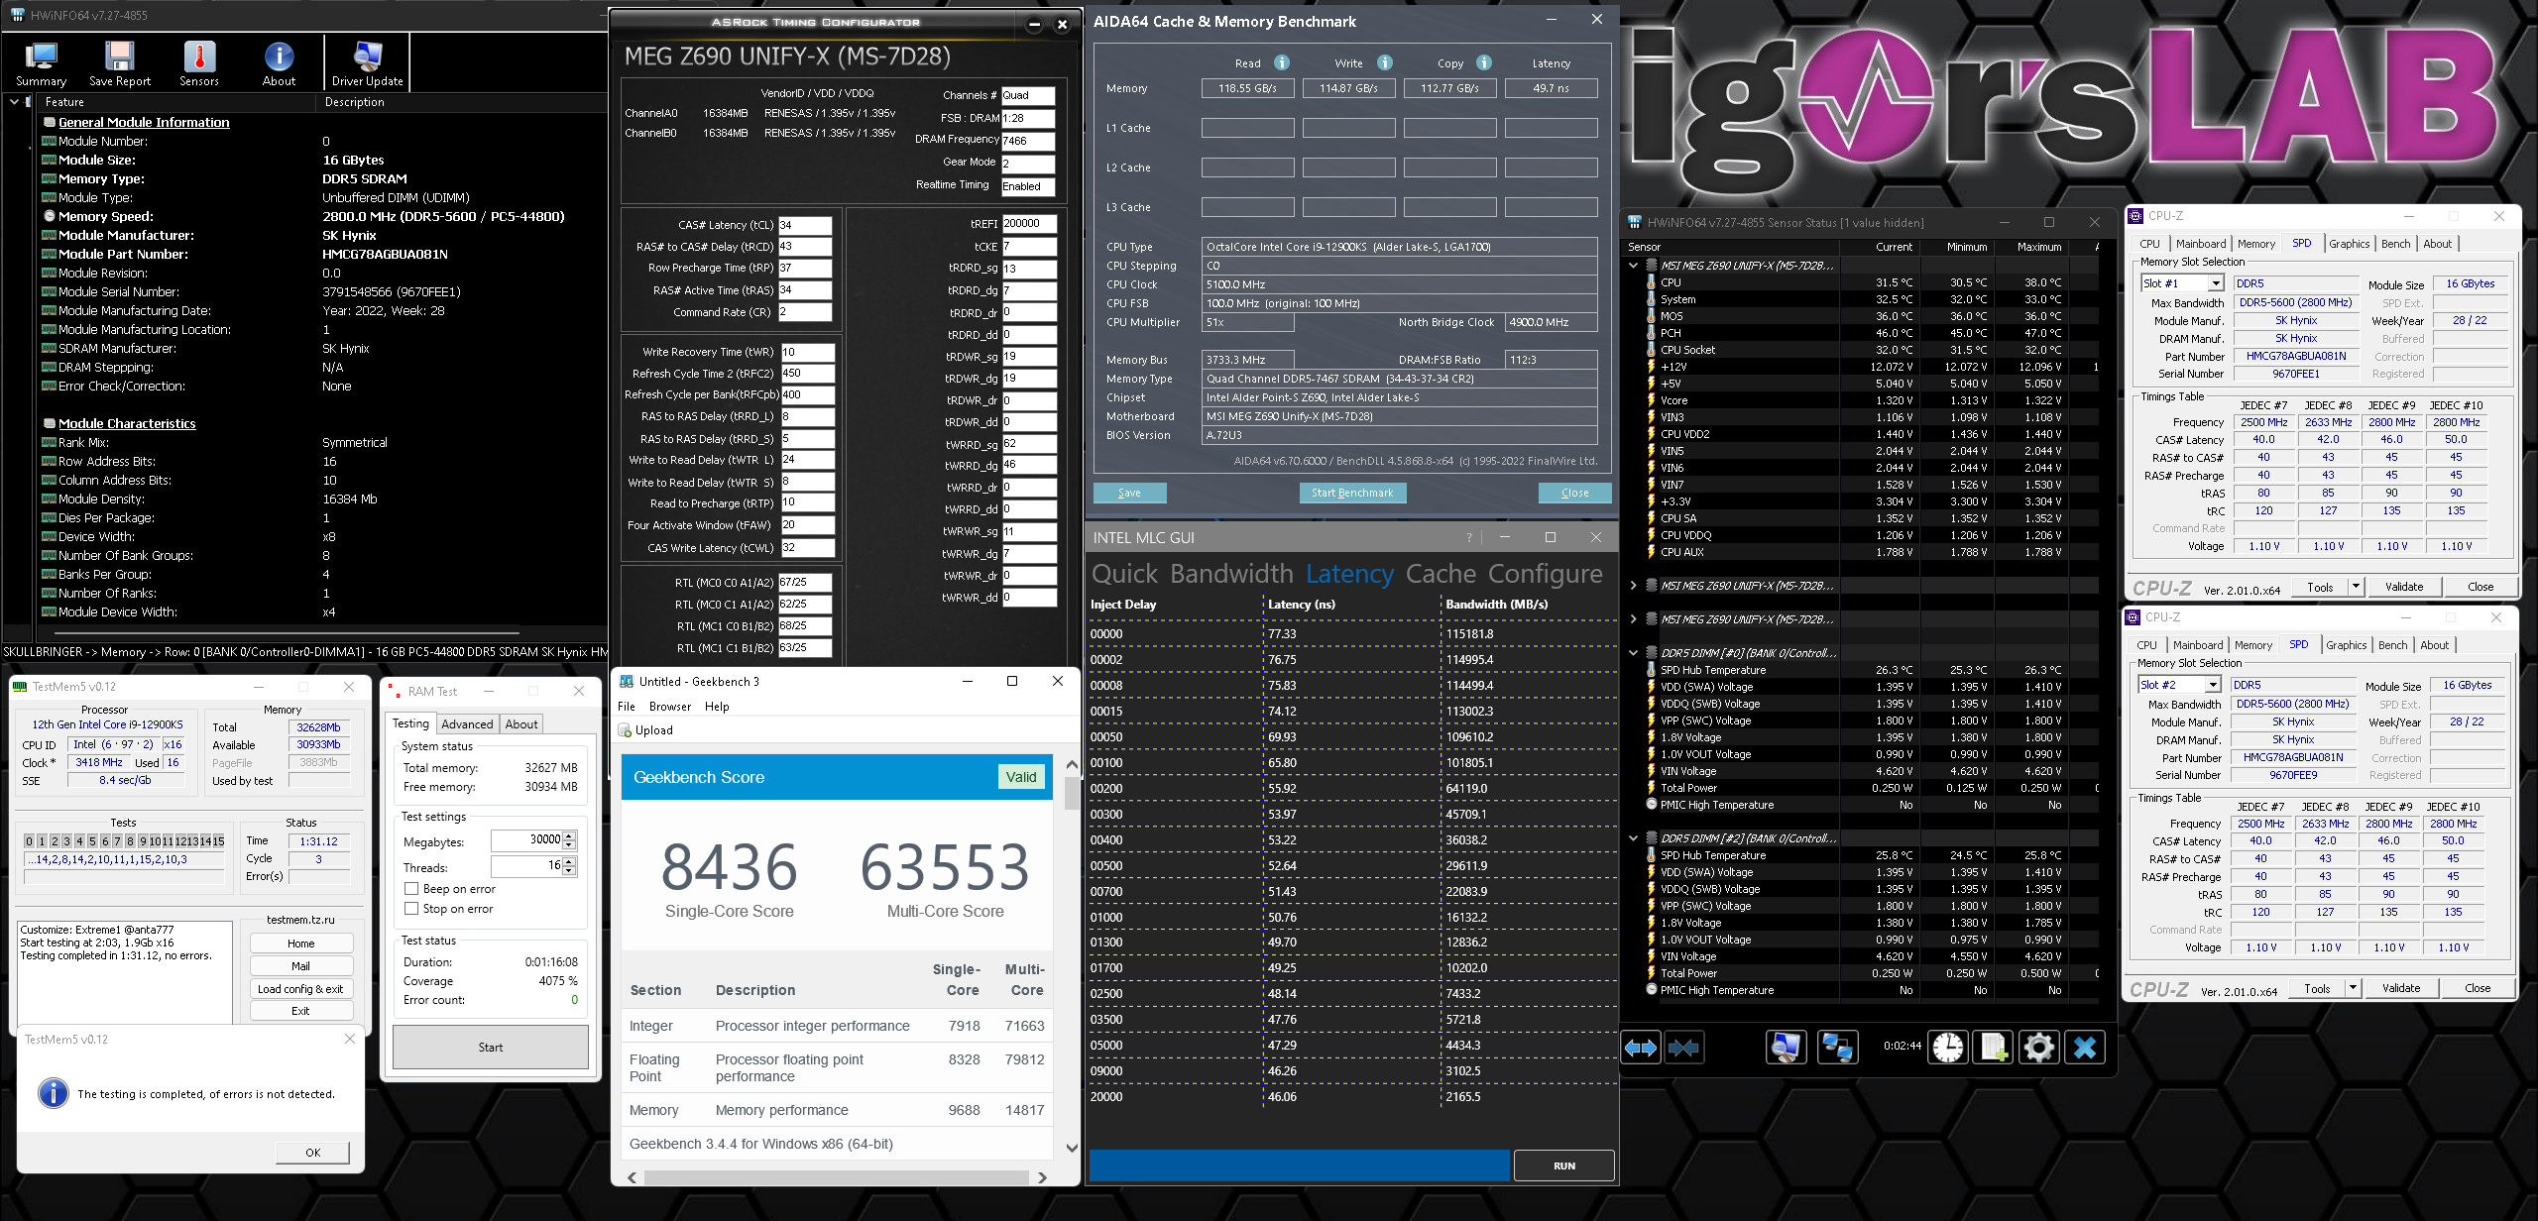
Task: Open the Configure tab in Intel MLC GUI
Action: tap(1546, 574)
